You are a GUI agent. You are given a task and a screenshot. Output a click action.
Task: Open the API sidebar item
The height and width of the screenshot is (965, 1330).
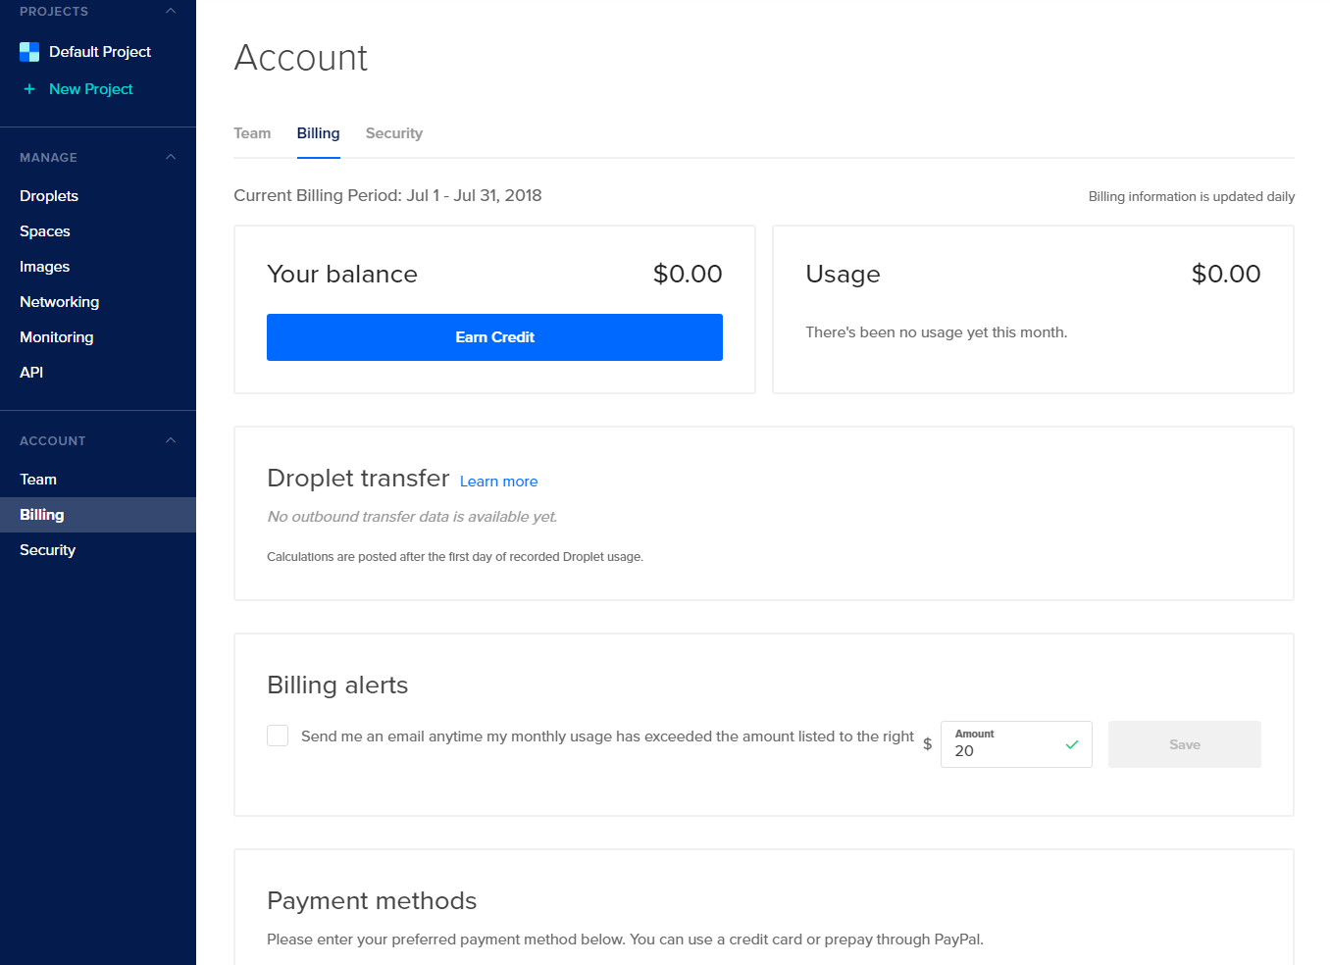[x=31, y=373]
